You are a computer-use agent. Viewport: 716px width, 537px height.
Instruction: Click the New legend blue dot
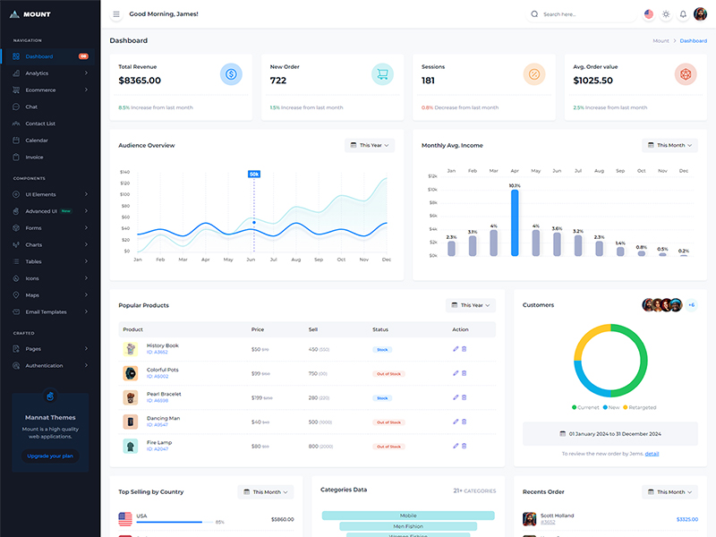point(605,407)
